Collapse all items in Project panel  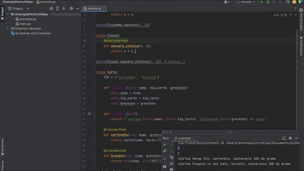pos(64,9)
